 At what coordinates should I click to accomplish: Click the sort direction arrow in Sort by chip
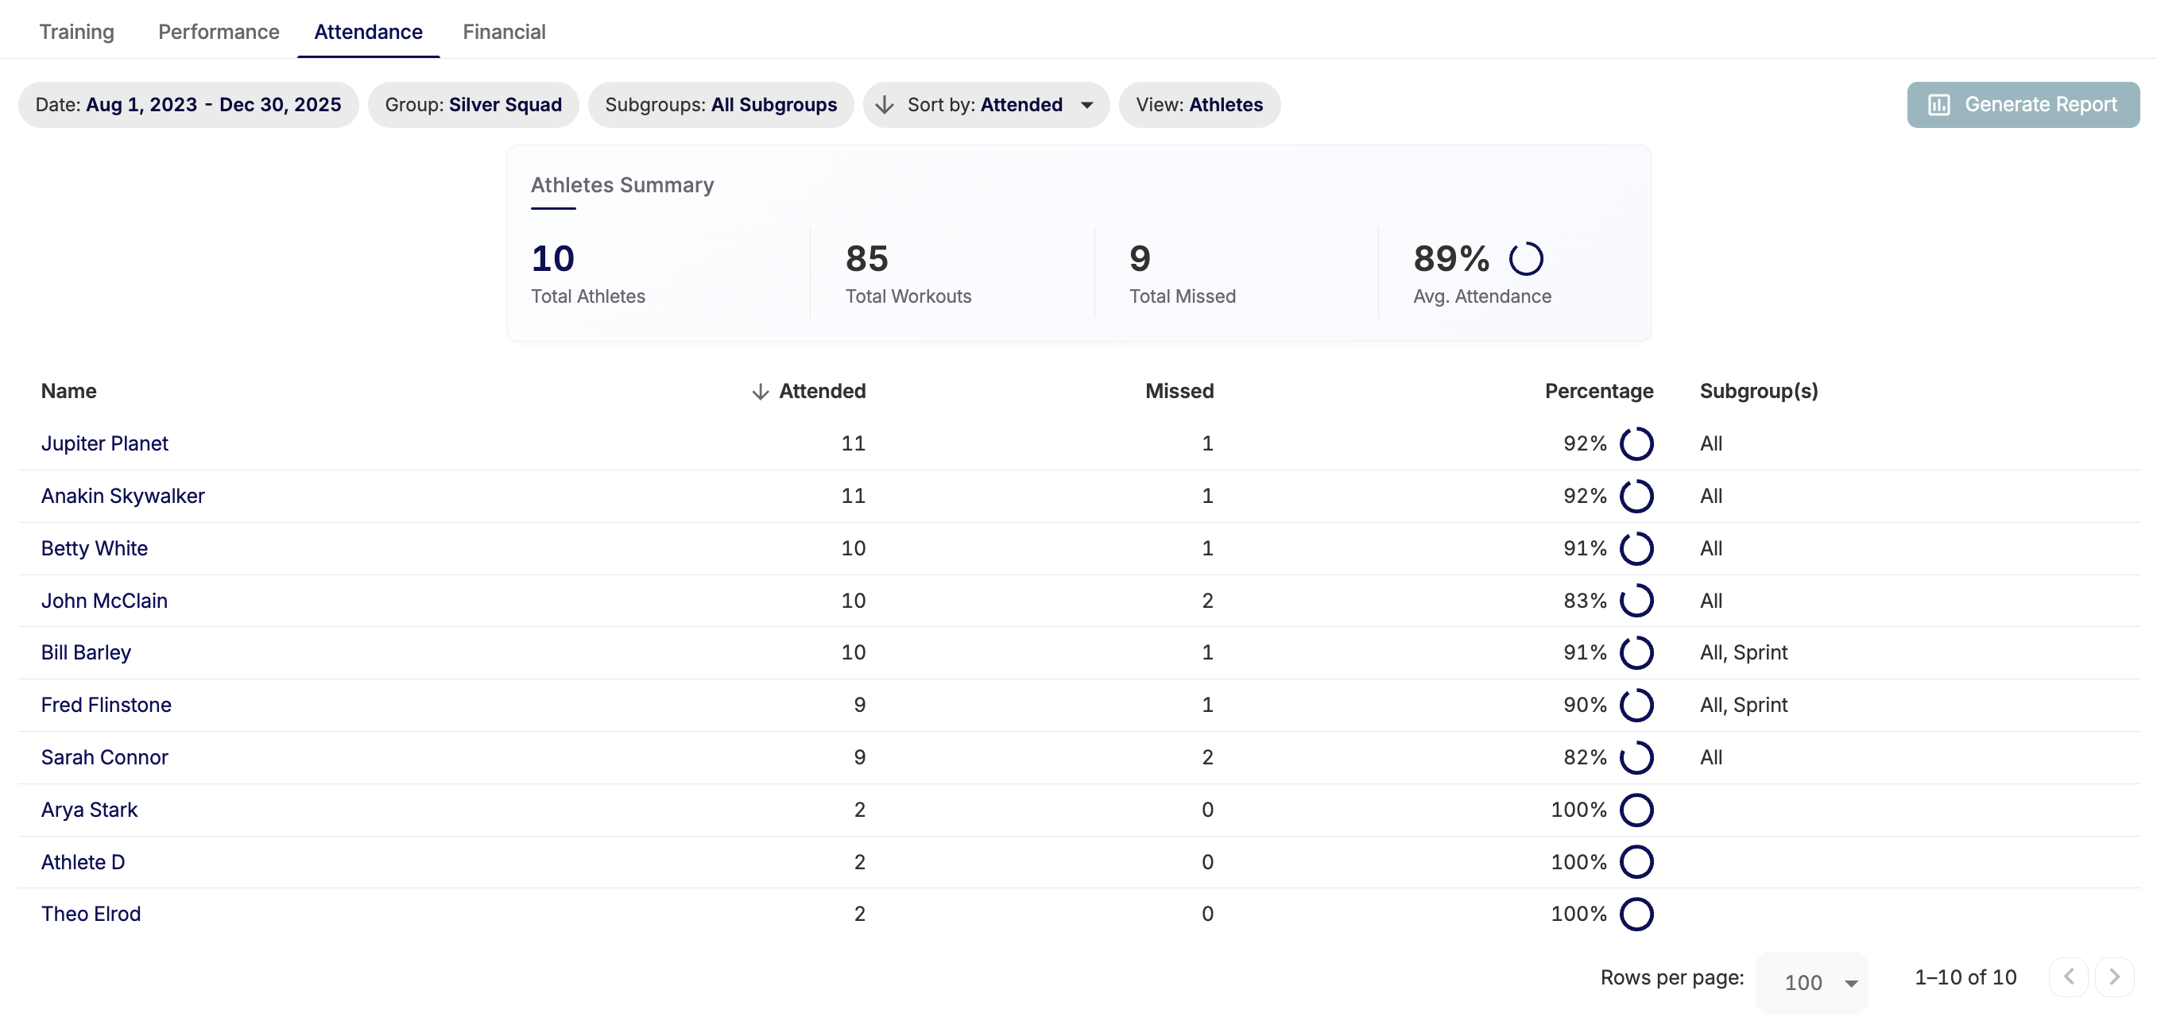[885, 105]
